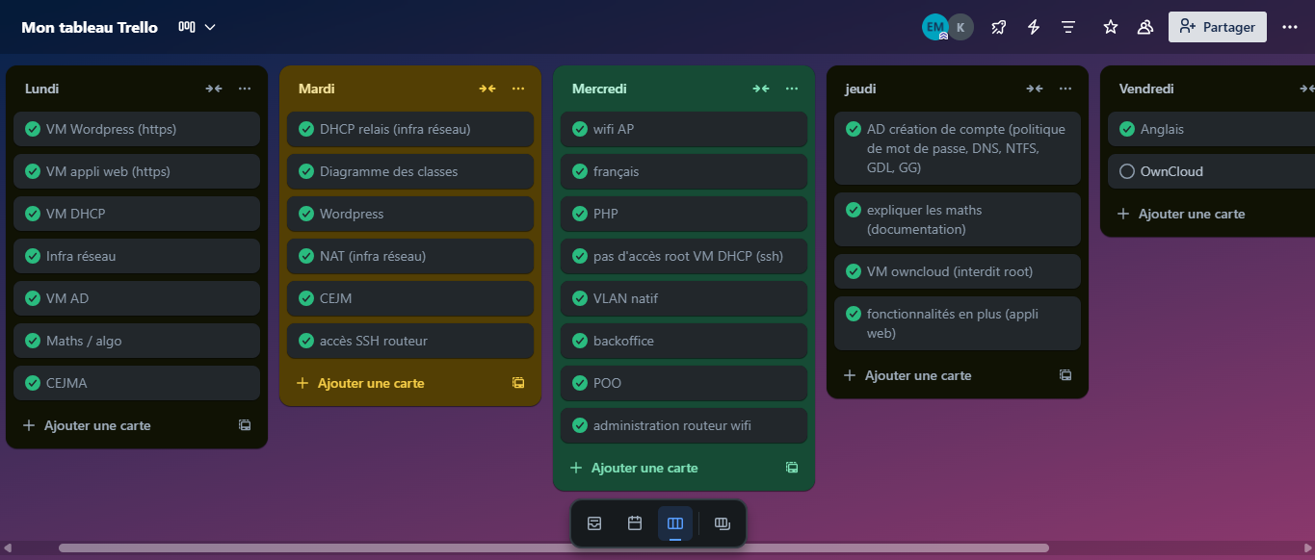Image resolution: width=1315 pixels, height=560 pixels.
Task: Open the automation lightning bolt icon
Action: 1034,27
